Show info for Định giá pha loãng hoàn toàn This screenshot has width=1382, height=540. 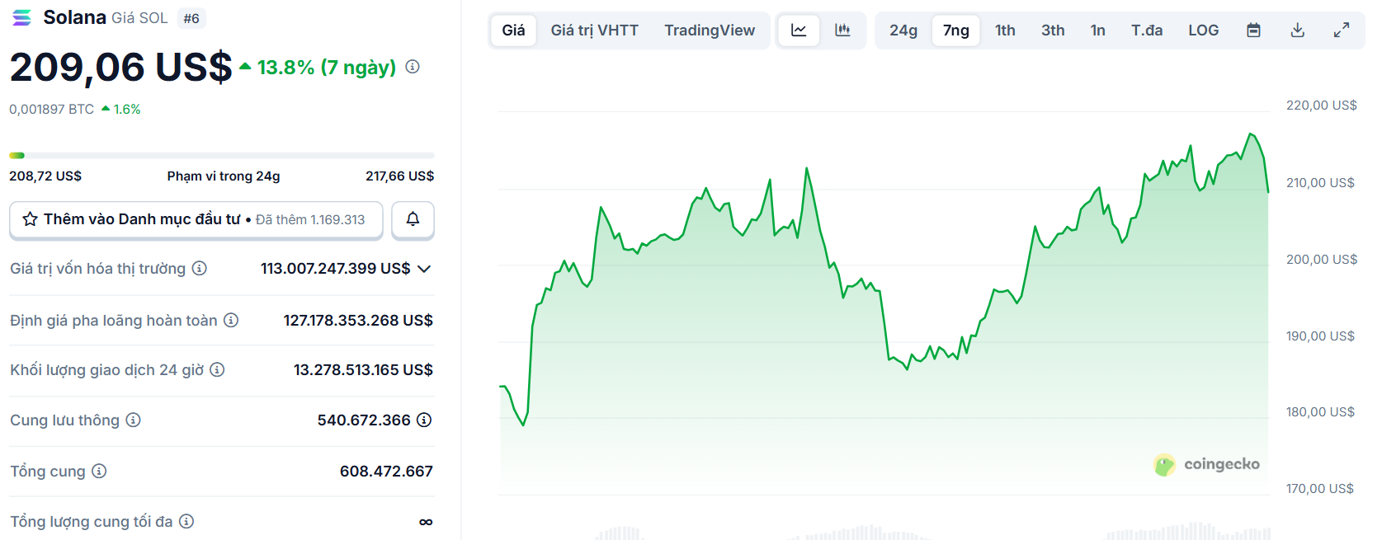[x=231, y=320]
